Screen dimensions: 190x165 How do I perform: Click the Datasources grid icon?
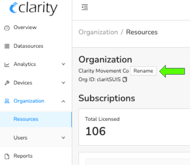(7, 46)
